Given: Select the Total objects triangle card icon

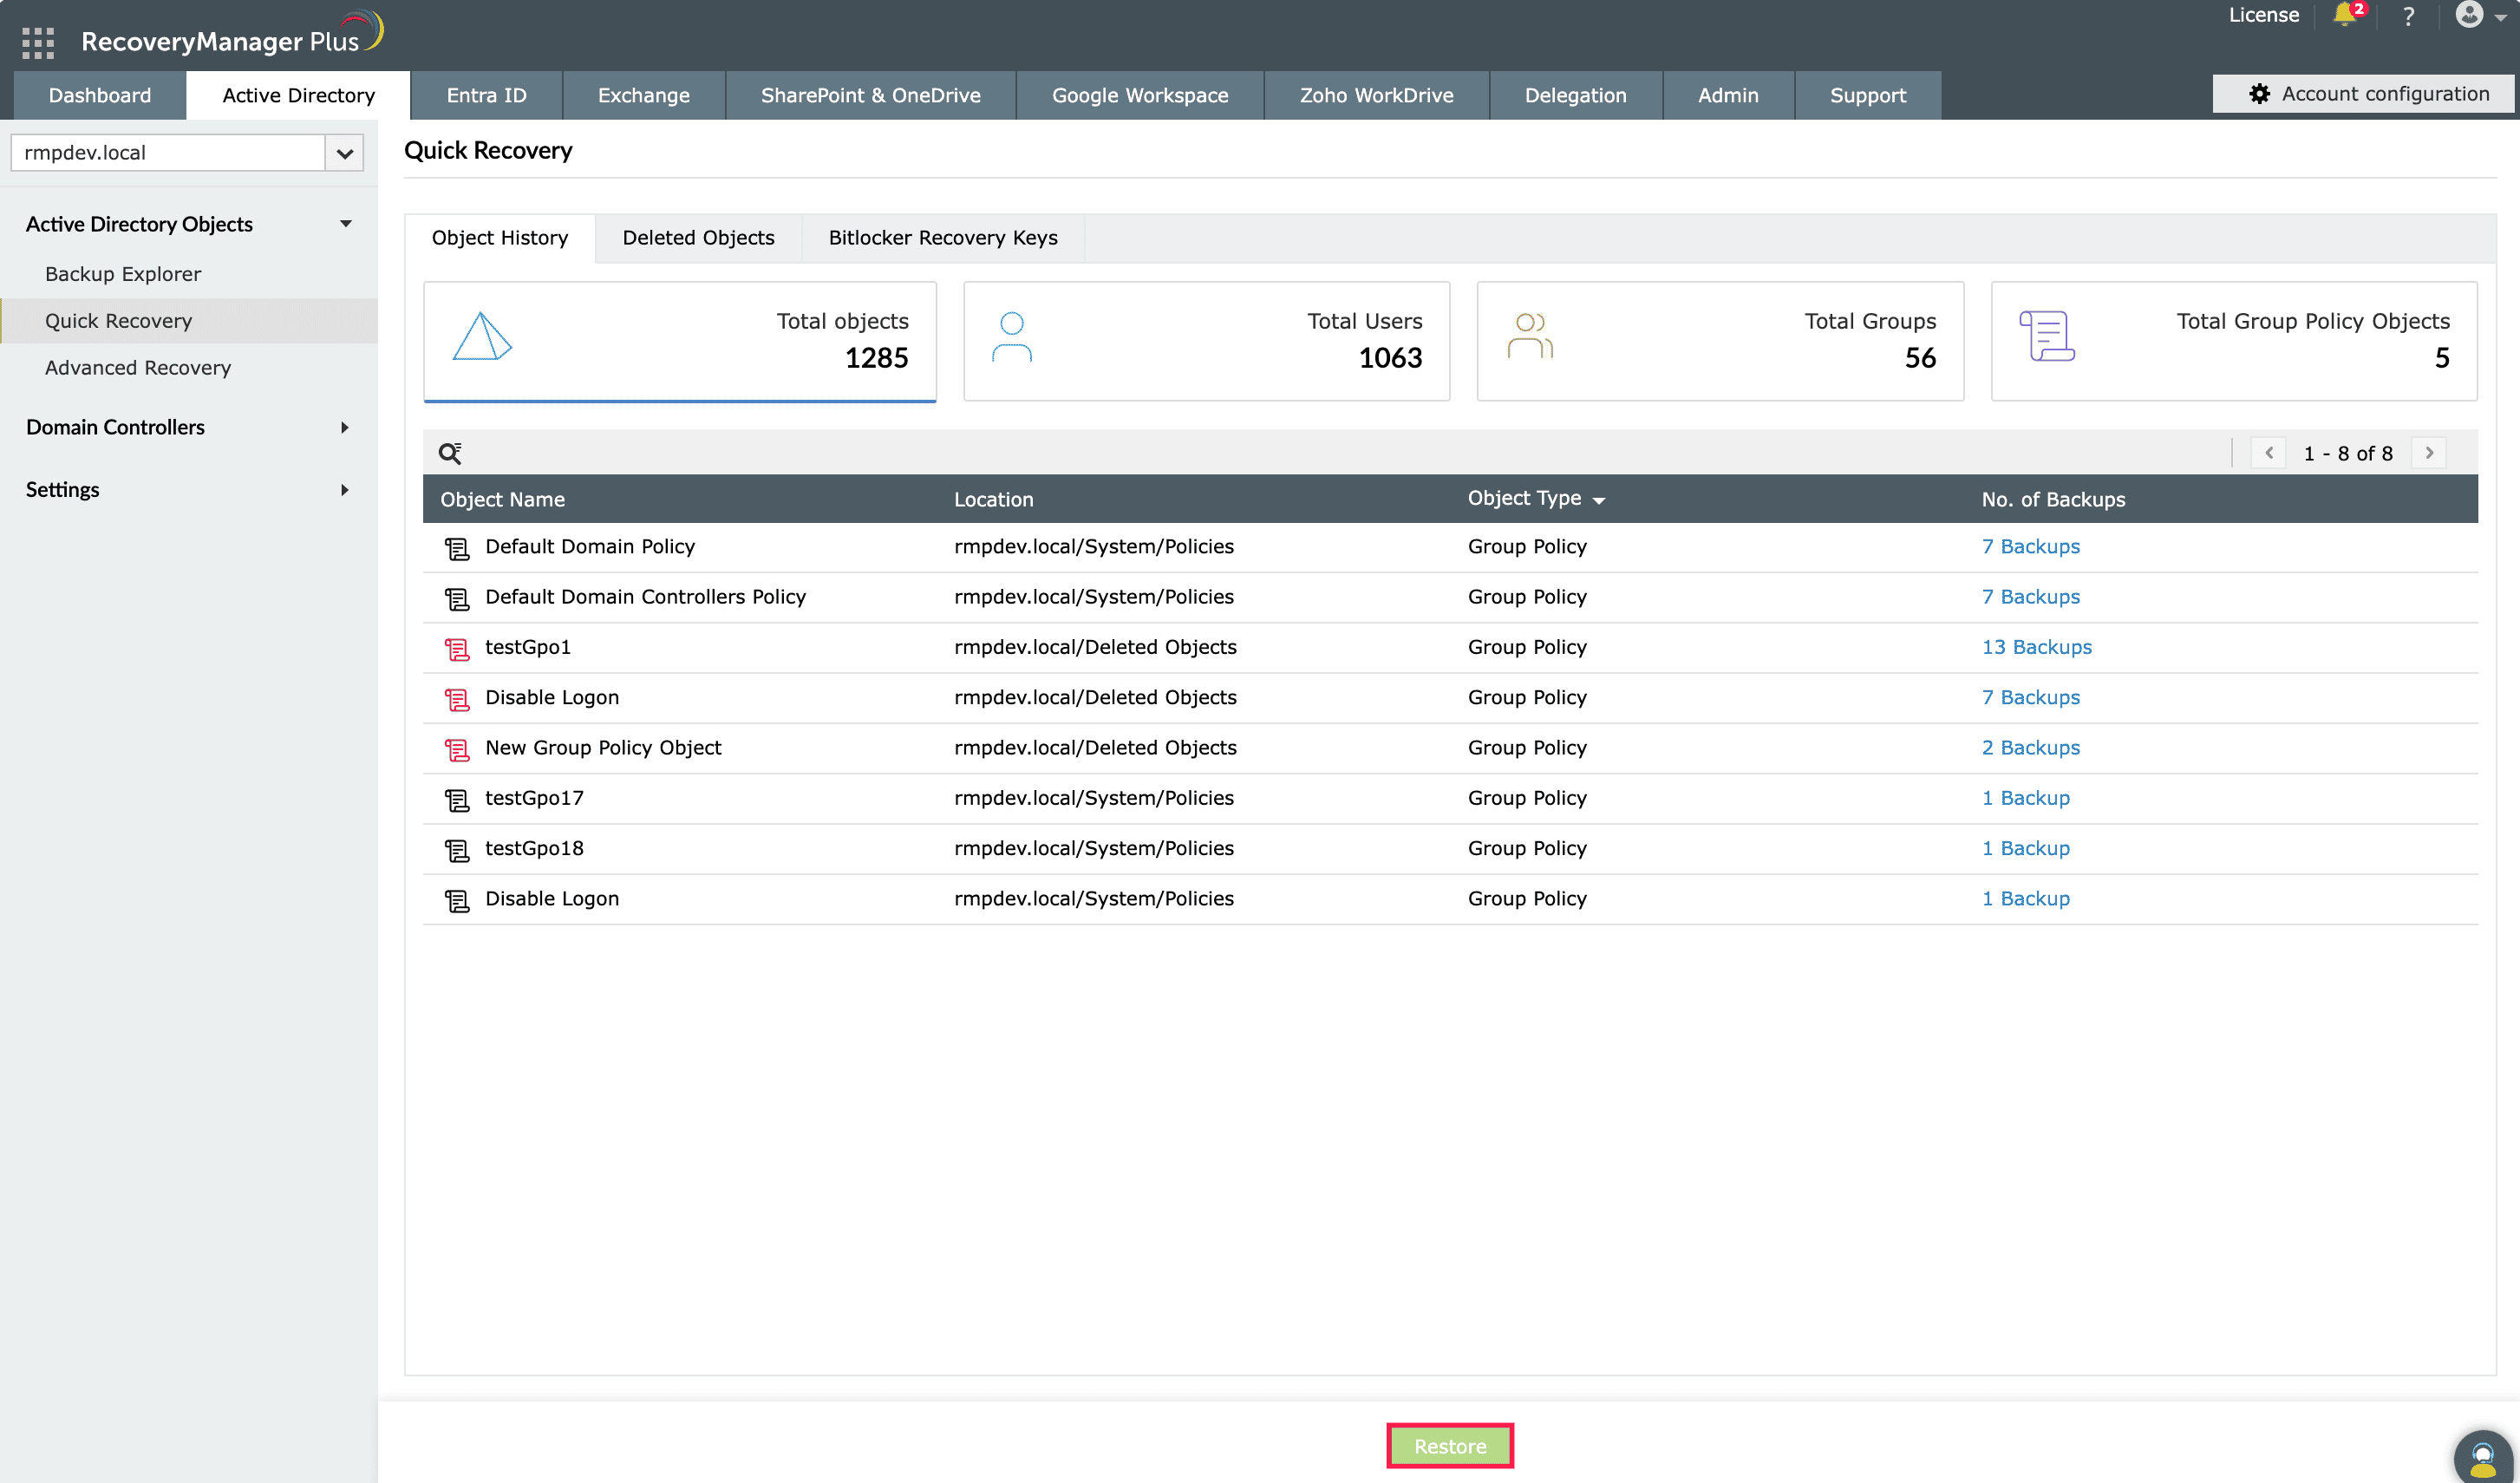Looking at the screenshot, I should (481, 338).
